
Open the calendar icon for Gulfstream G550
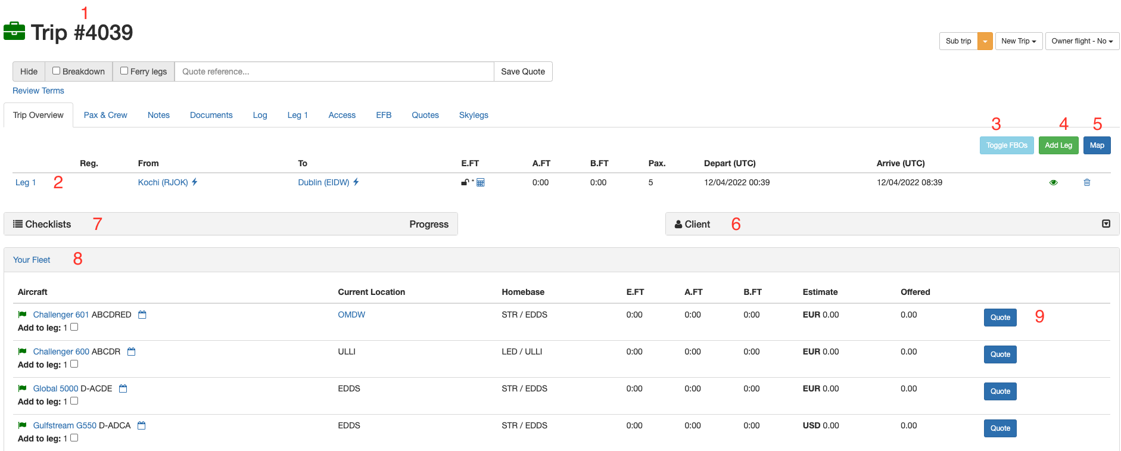click(142, 425)
